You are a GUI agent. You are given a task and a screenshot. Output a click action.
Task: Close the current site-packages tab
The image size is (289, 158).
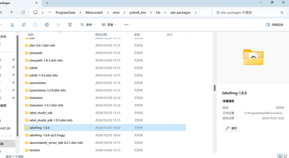coord(37,3)
